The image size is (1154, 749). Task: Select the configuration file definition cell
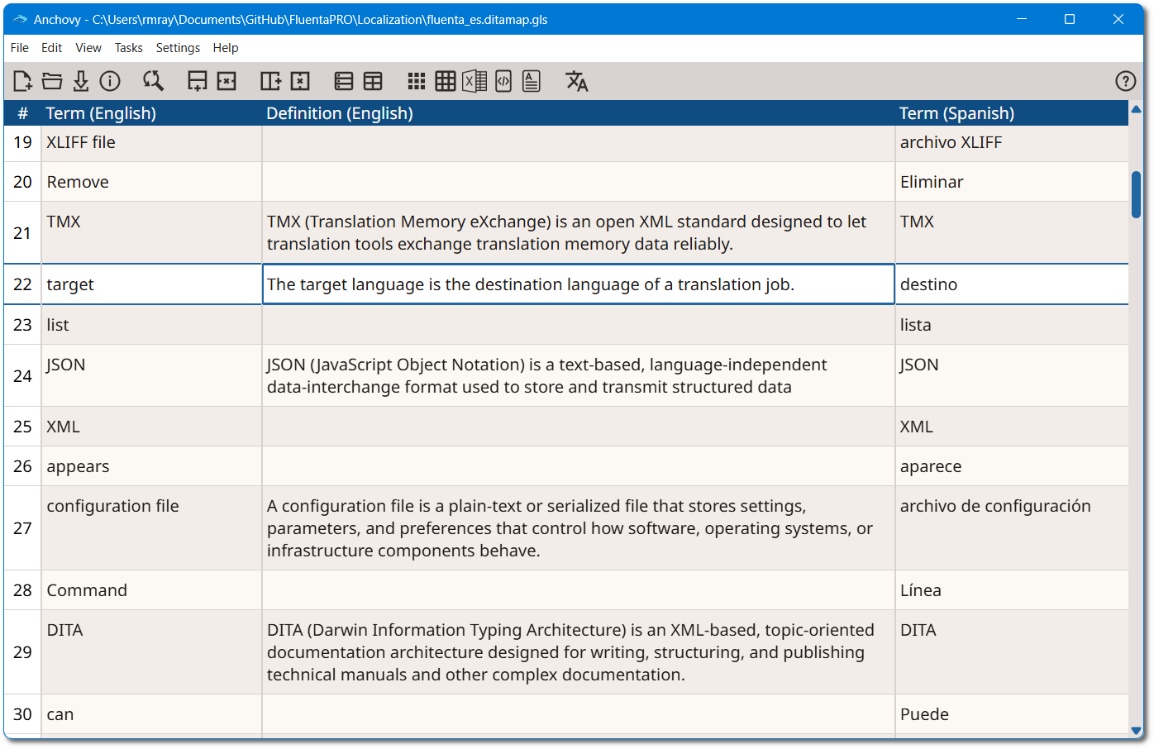579,528
